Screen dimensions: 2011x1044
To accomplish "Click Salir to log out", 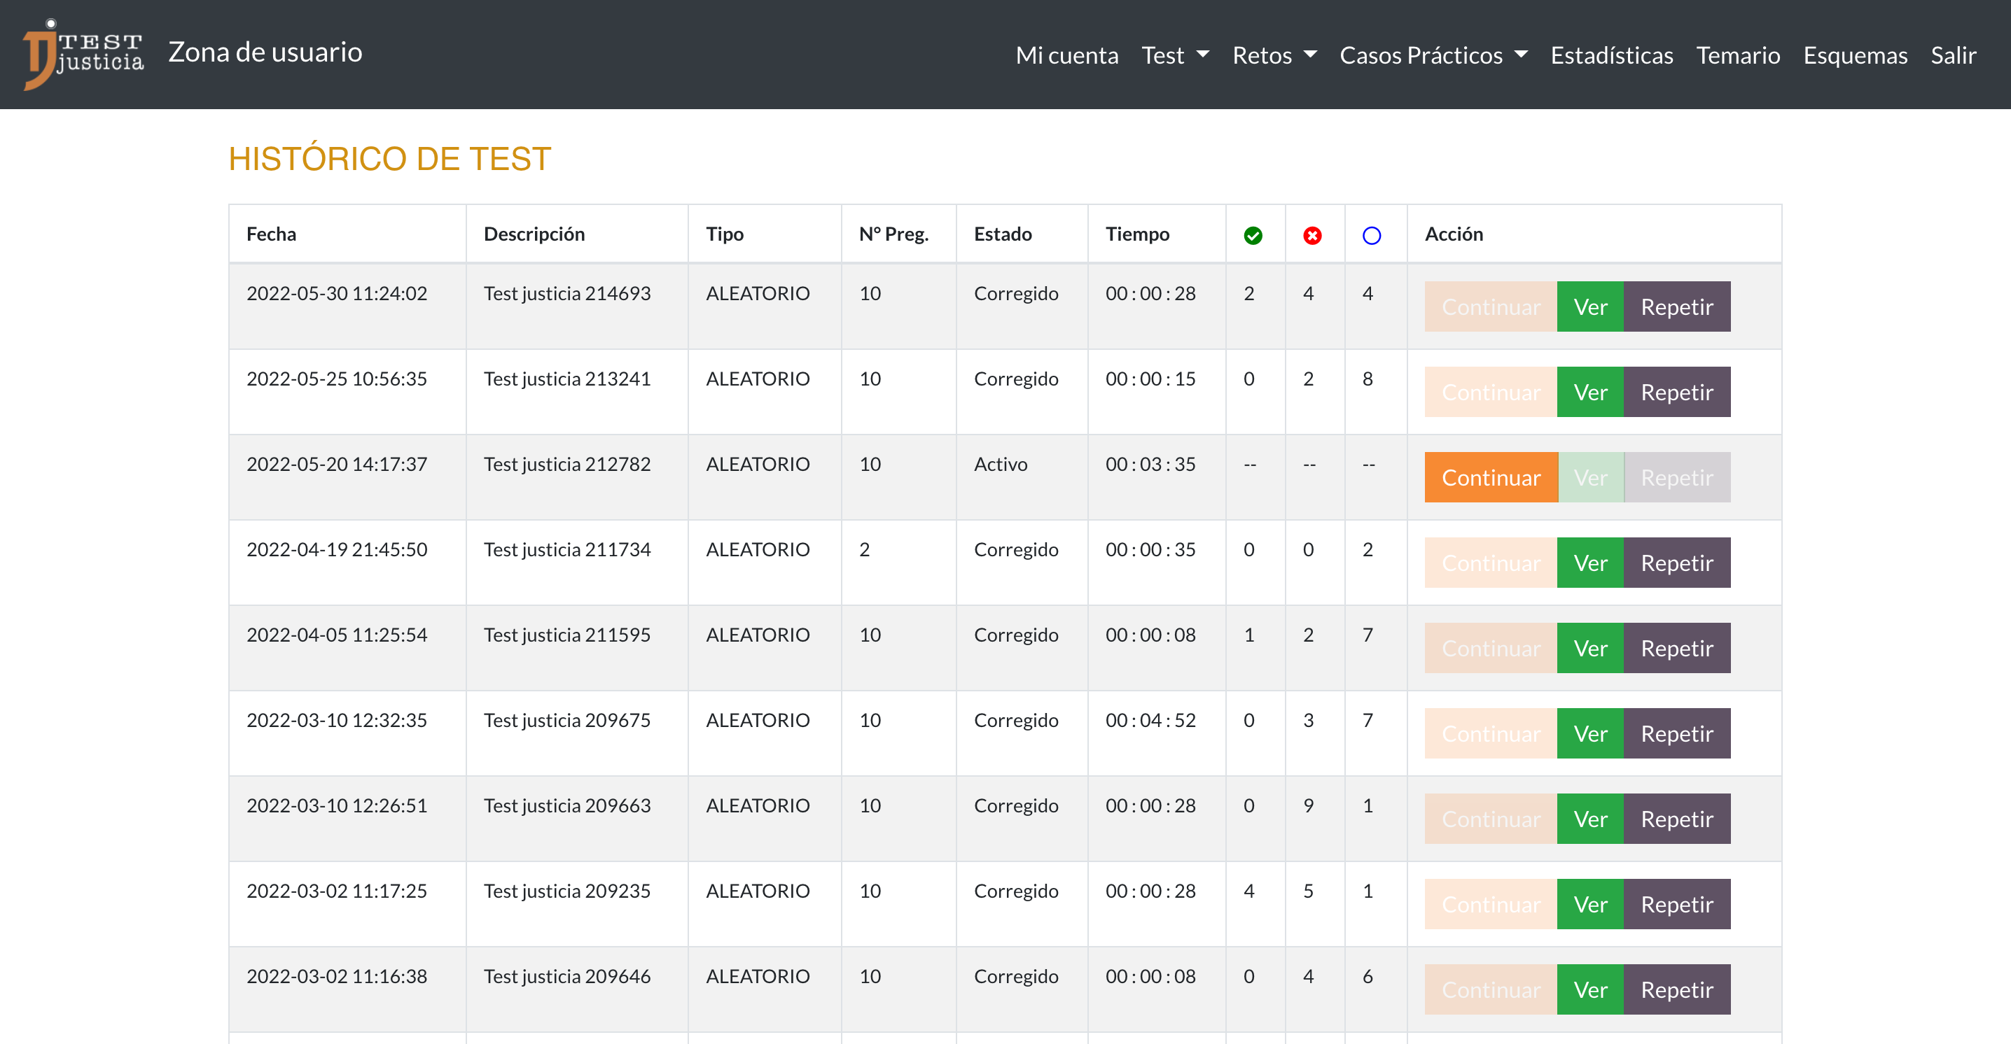I will (x=1953, y=55).
